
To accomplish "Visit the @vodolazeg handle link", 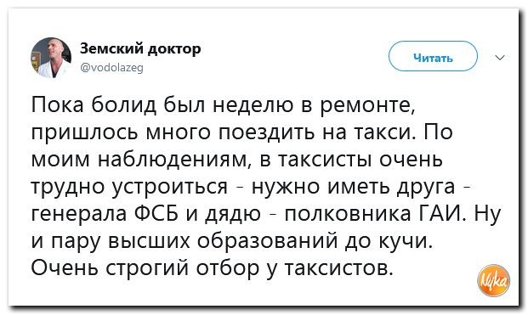I will click(x=111, y=68).
